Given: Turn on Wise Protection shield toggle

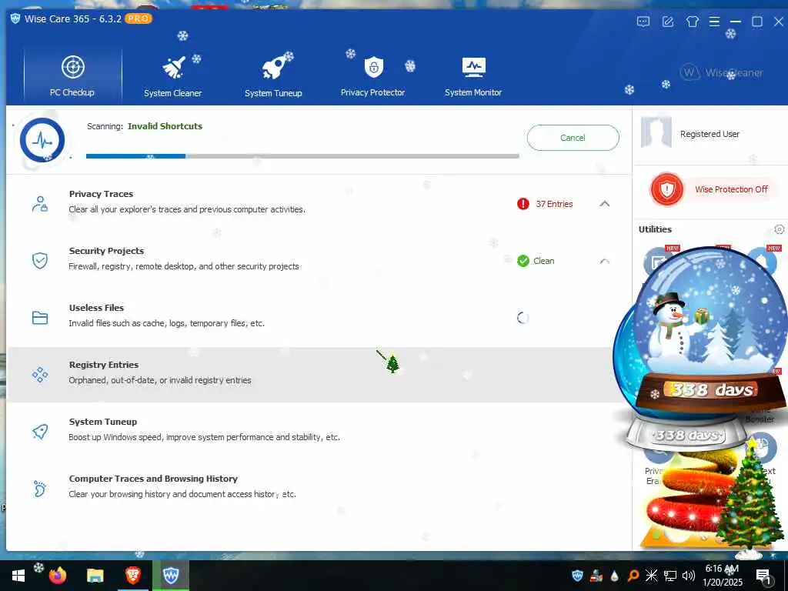Looking at the screenshot, I should 667,189.
